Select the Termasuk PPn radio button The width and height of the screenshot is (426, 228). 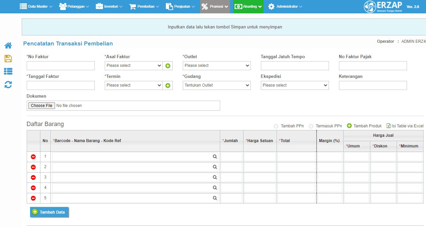point(311,126)
